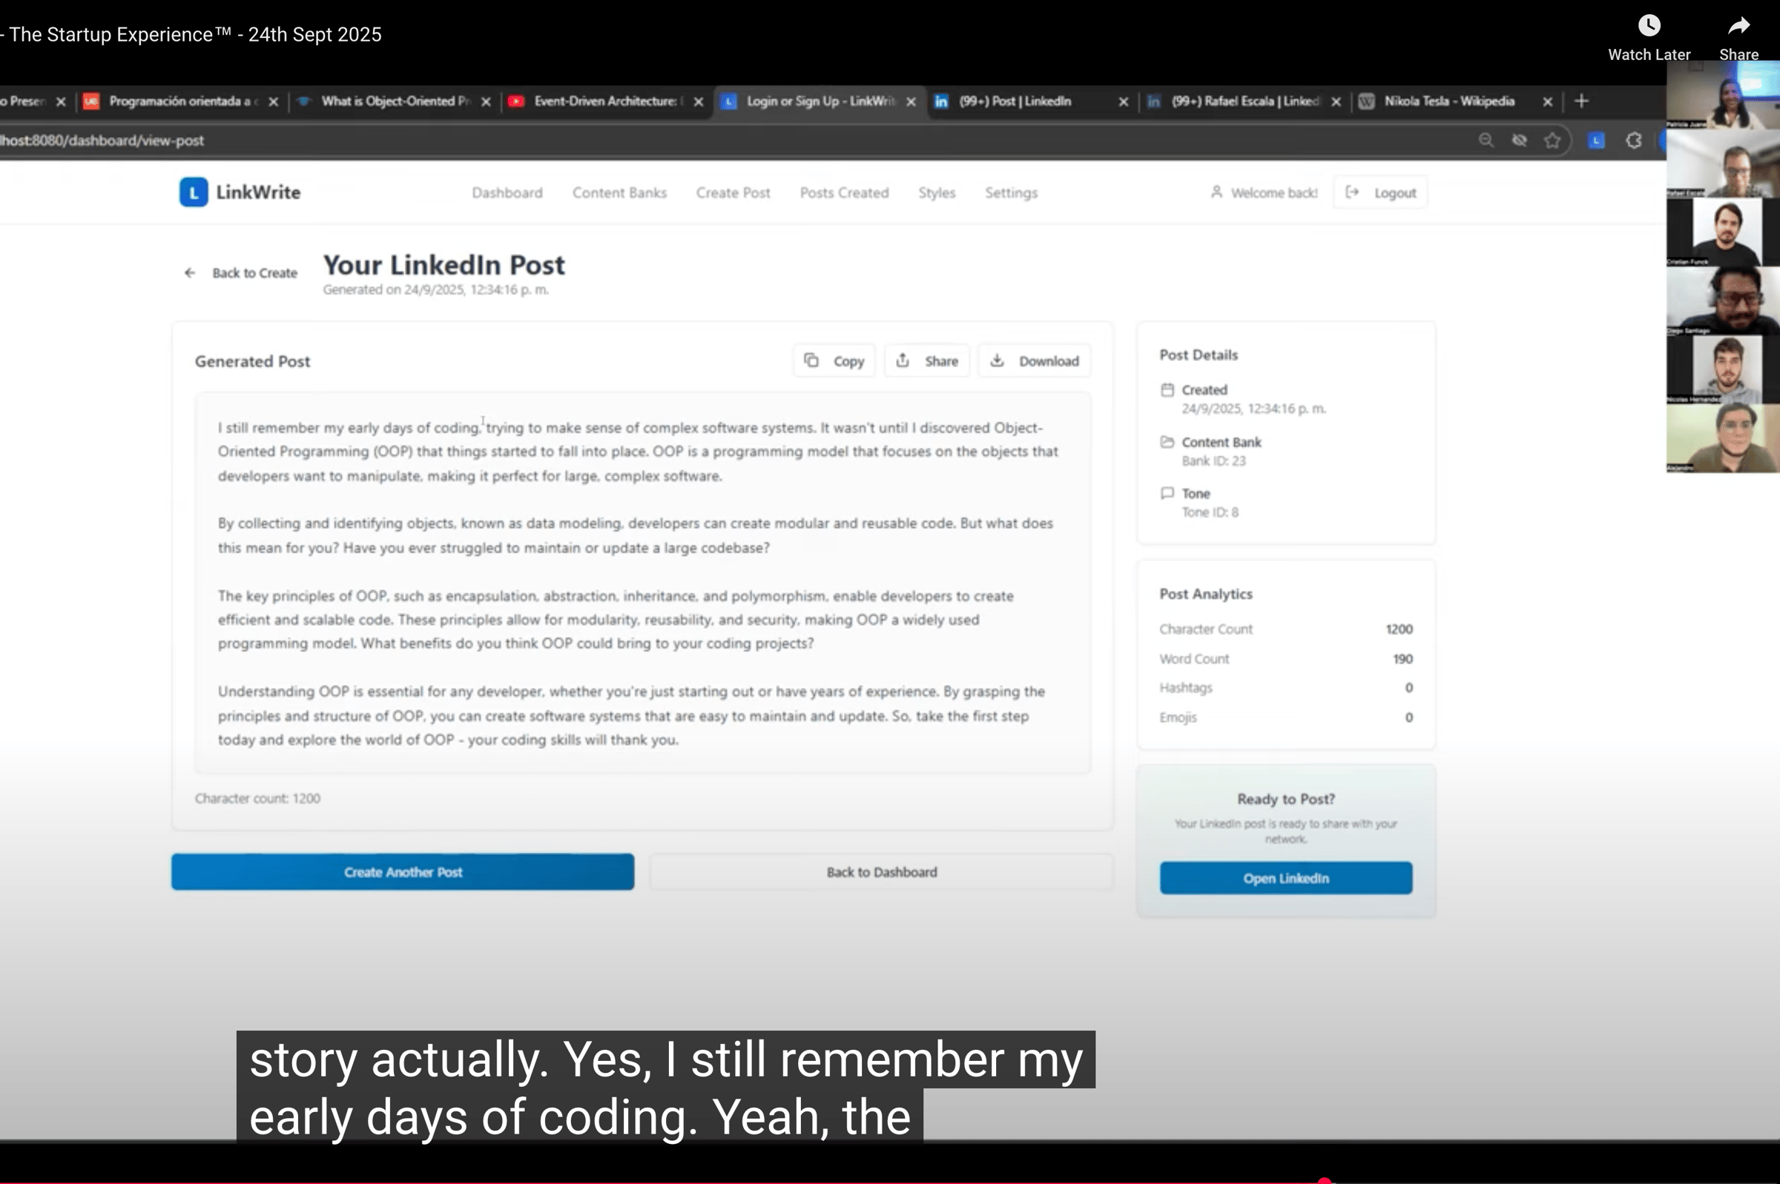The width and height of the screenshot is (1780, 1184).
Task: Click the speech bubble icon next to Tone
Action: pos(1167,493)
